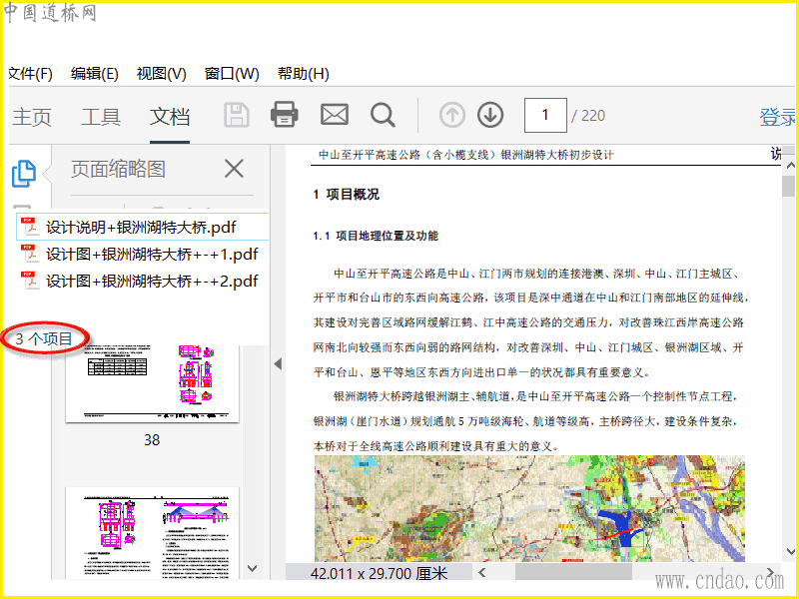Select 设计图+银洲湖特大桥+-+1.pdf file
Image resolution: width=799 pixels, height=599 pixels.
pos(152,254)
